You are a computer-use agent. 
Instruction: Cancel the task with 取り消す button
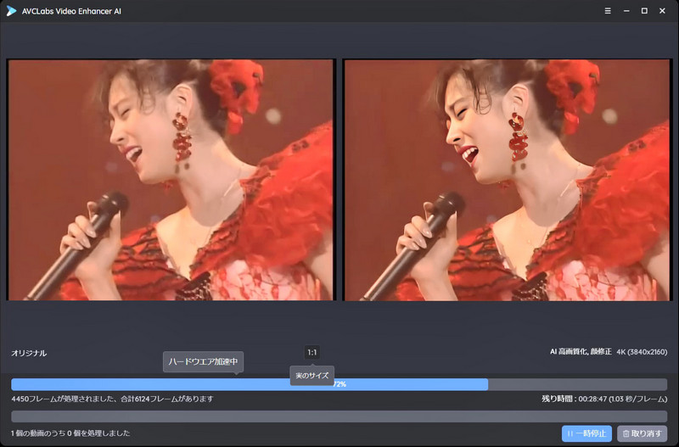[642, 433]
